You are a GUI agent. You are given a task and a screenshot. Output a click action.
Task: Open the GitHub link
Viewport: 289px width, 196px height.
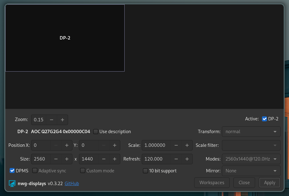coord(72,184)
